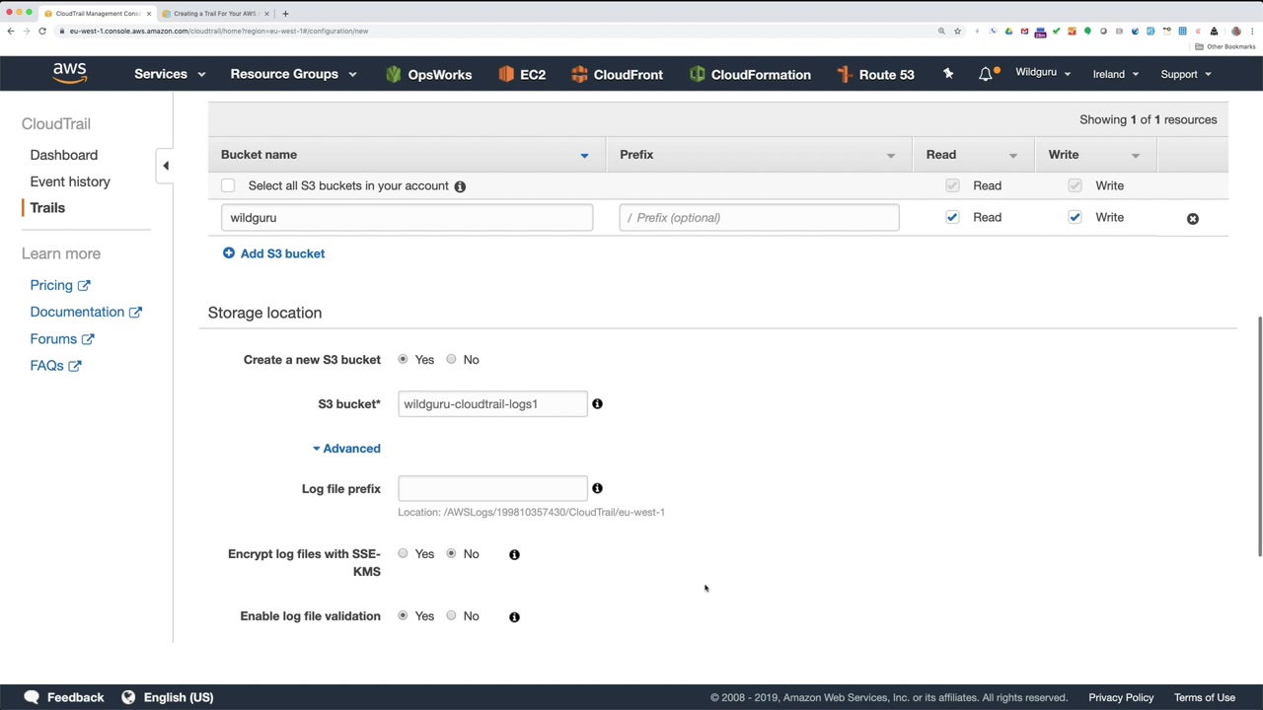This screenshot has height=710, width=1263.
Task: Open the Support dropdown
Action: [1186, 74]
